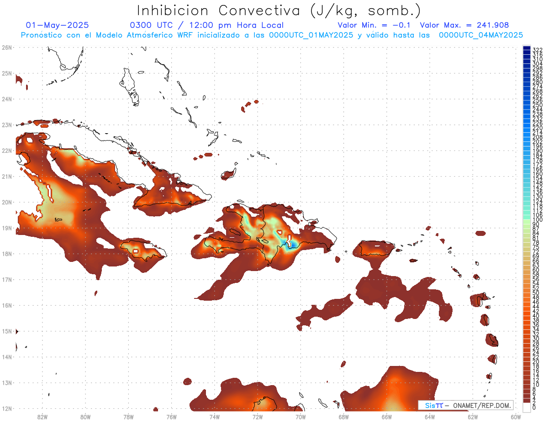Click the Puerto Rico island outline

point(377,248)
